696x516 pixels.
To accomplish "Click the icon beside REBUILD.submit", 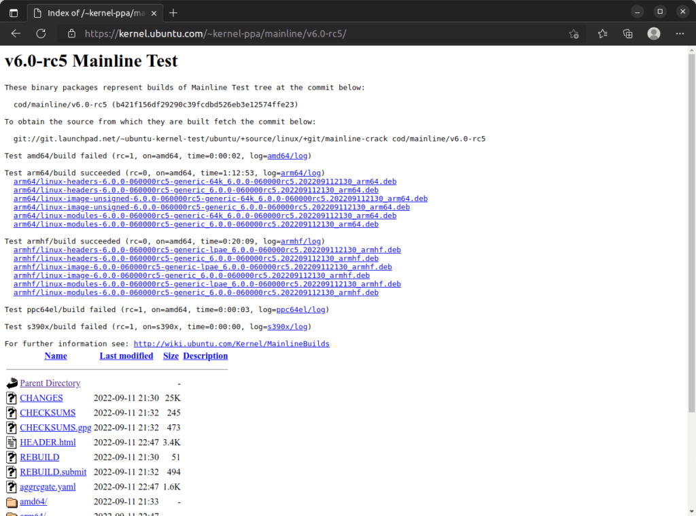I will pos(12,472).
